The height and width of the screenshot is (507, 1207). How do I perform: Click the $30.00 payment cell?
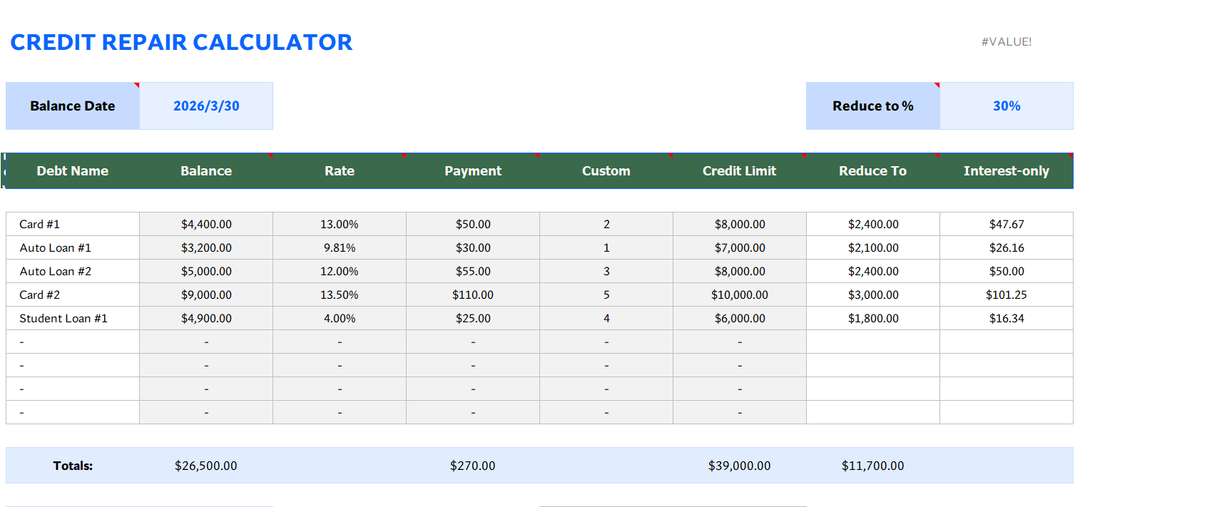[473, 247]
